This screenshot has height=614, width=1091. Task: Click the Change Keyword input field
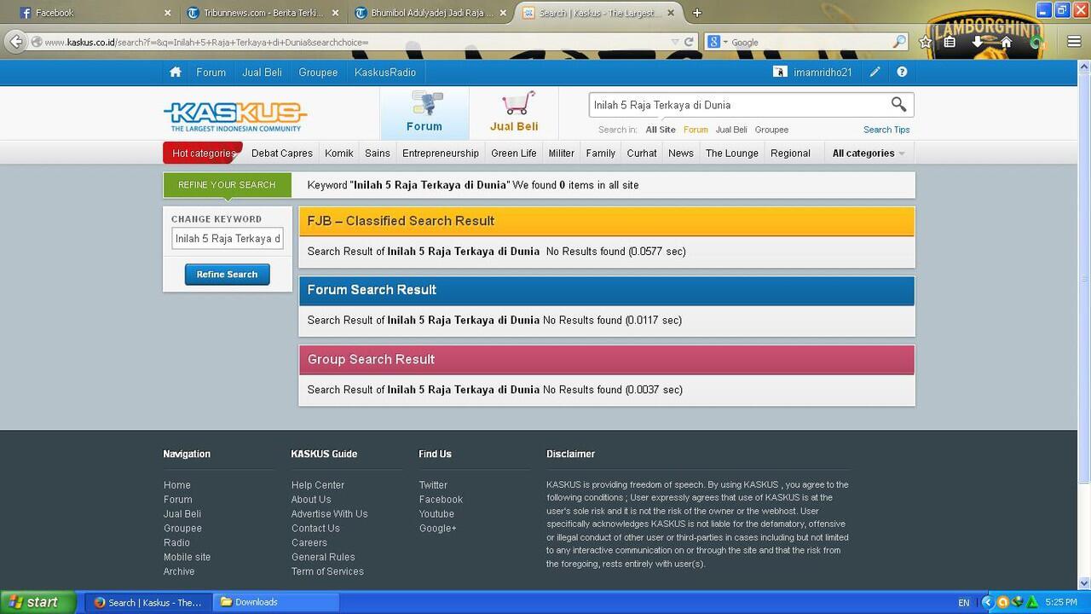click(228, 239)
